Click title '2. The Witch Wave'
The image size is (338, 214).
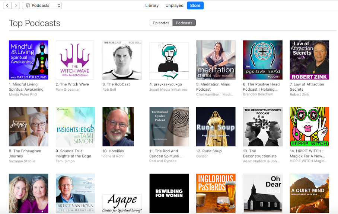72,84
